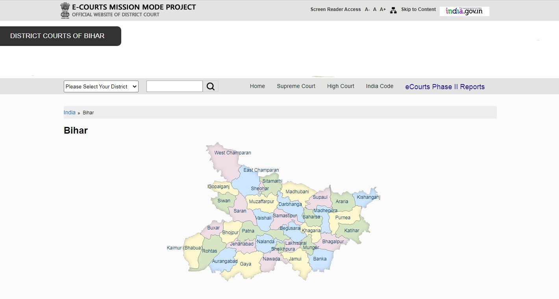Click Skip to Content link

pyautogui.click(x=418, y=9)
